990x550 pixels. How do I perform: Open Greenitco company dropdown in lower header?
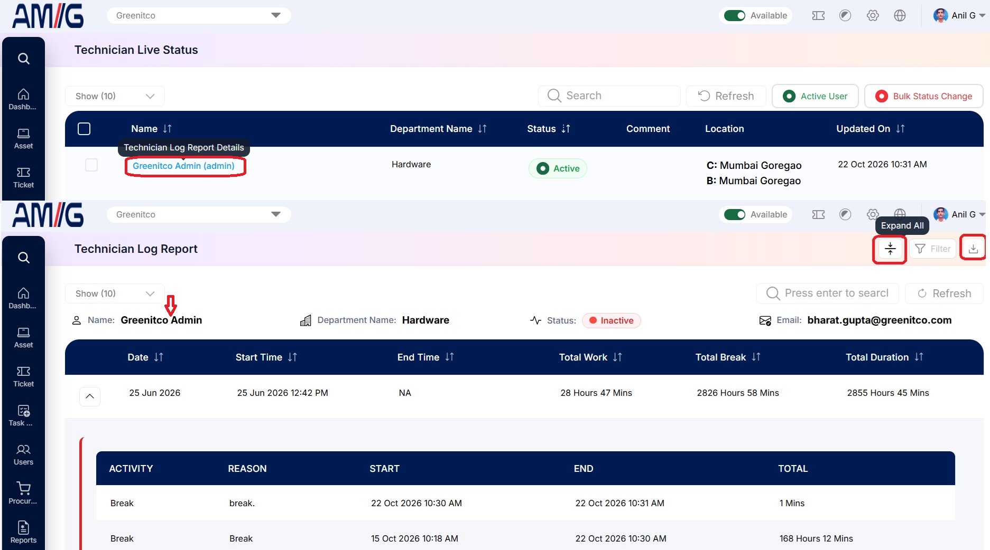[x=199, y=214]
